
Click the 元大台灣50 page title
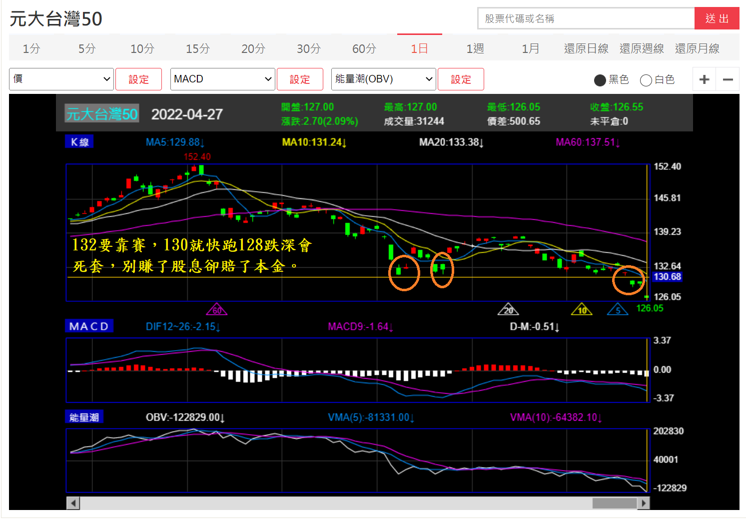(x=55, y=18)
